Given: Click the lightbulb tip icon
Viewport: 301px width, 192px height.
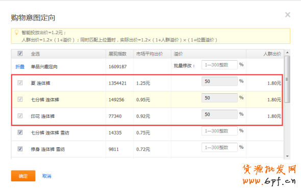Looking at the screenshot, I should coord(17,32).
